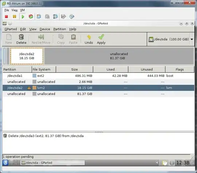Click the /dev/sda - GParted taskbar entry
Viewport: 197px width, 173px height.
point(53,163)
